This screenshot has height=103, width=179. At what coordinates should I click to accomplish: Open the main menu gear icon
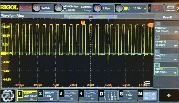(8, 96)
